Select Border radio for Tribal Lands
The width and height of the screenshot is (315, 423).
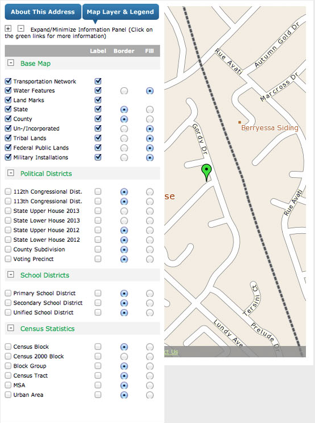tap(124, 138)
